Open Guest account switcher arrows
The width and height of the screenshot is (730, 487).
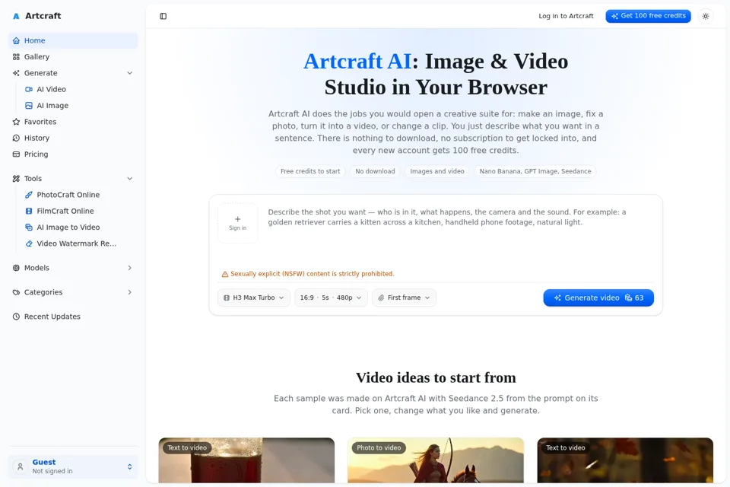click(130, 466)
